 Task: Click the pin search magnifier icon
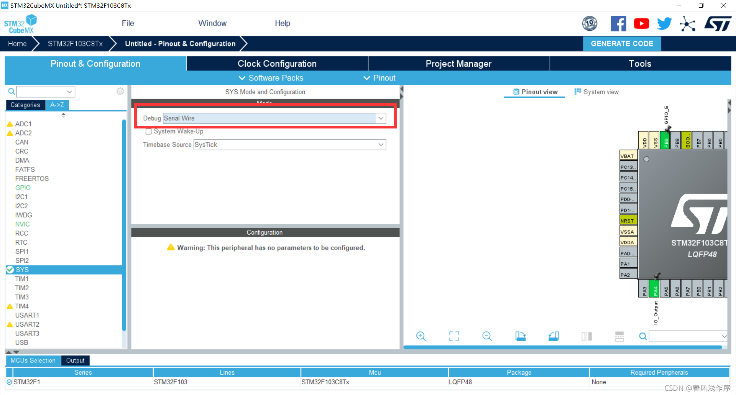point(643,336)
